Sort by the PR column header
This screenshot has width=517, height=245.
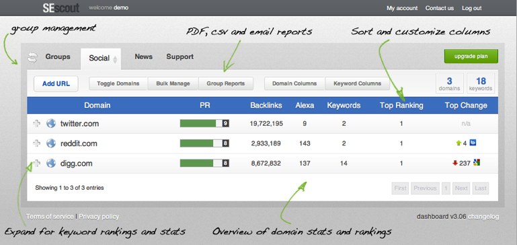205,105
